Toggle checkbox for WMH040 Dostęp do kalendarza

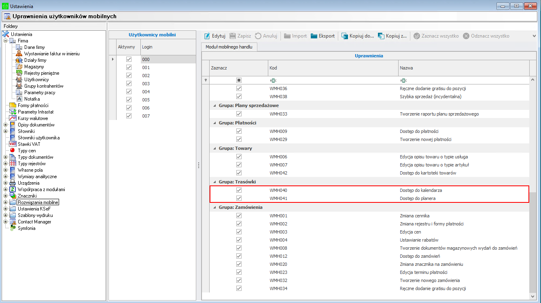(239, 190)
